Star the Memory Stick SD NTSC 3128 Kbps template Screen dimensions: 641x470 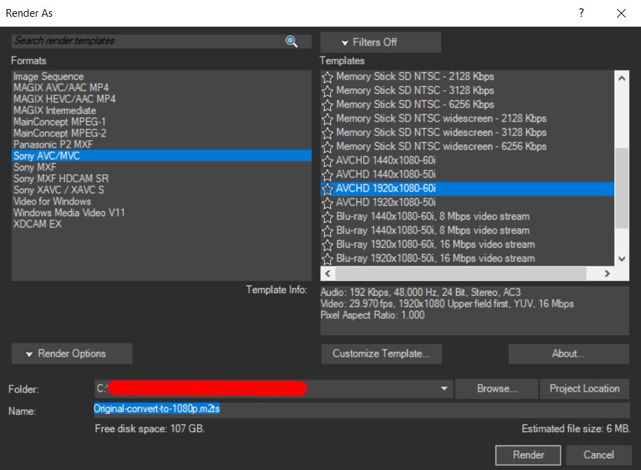[327, 91]
